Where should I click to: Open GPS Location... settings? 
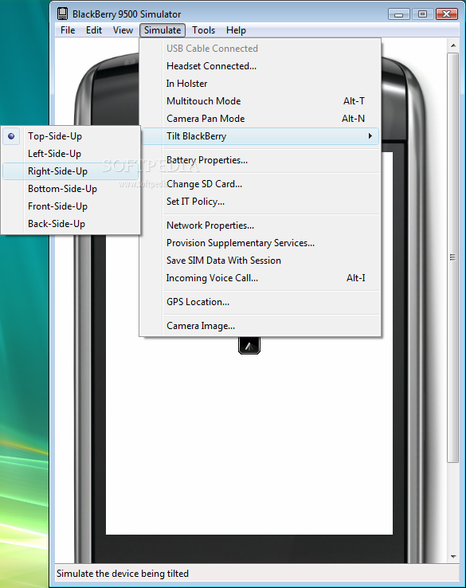260,302
